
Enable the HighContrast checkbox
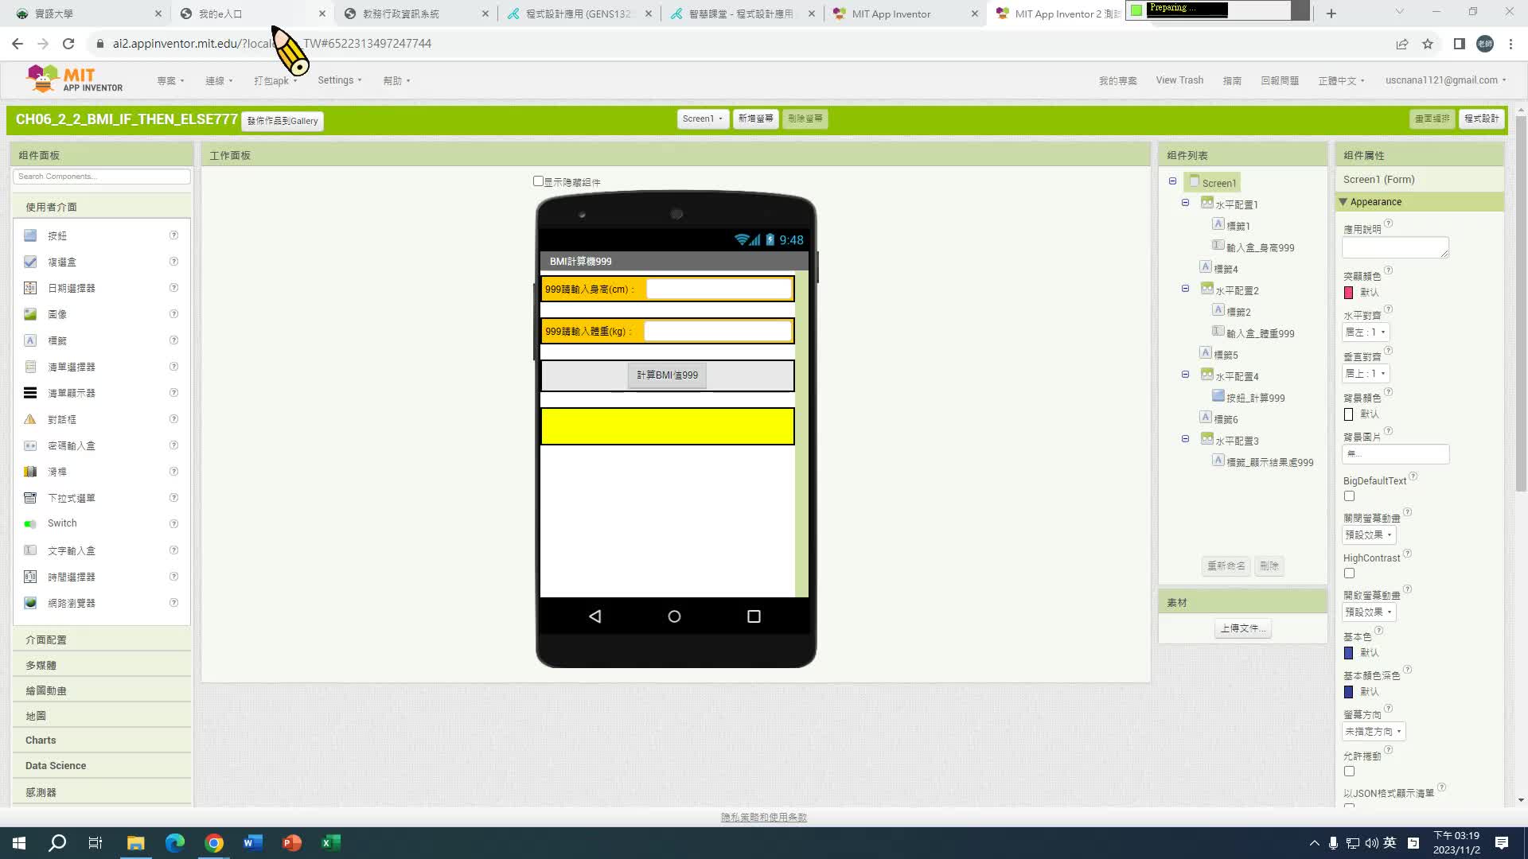click(1349, 573)
